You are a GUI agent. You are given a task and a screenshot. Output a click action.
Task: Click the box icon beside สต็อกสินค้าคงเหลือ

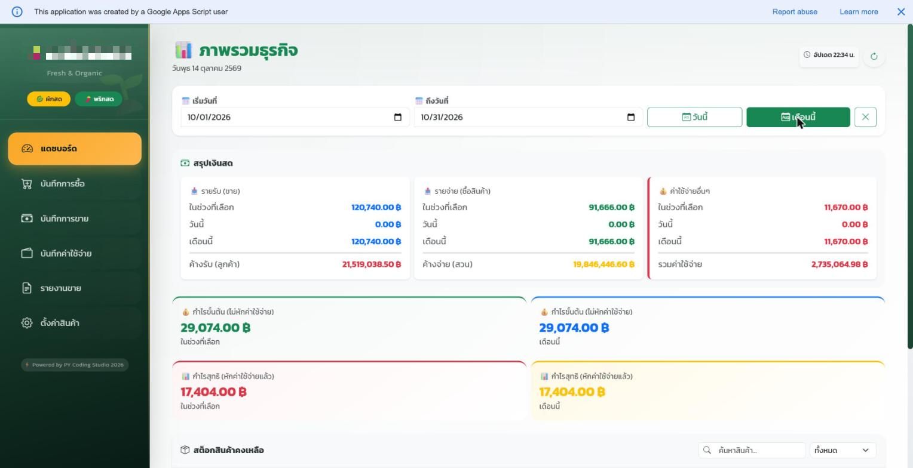click(185, 450)
